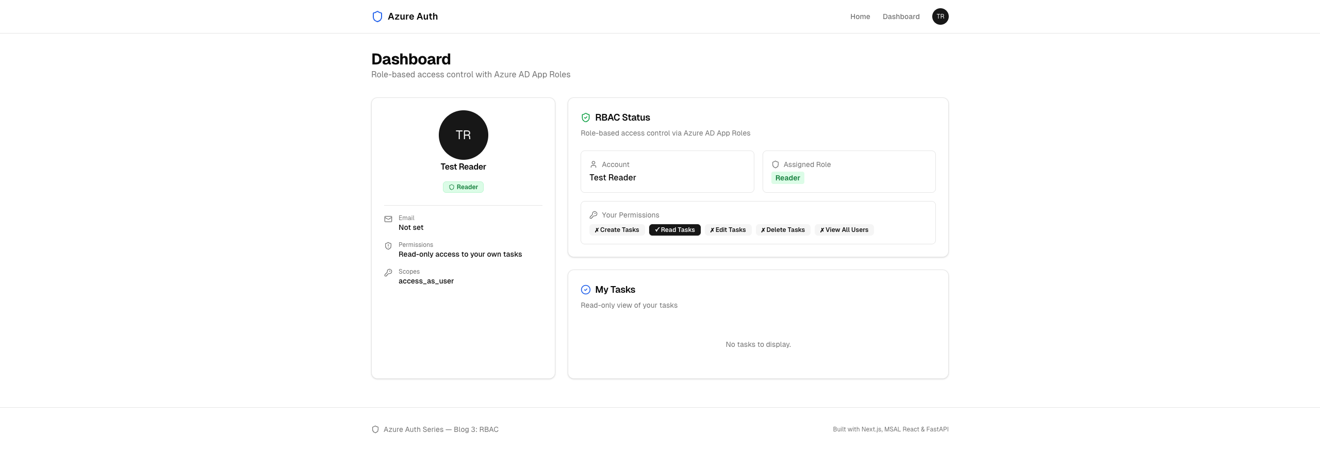Click the shield icon next to Assigned Role
The height and width of the screenshot is (451, 1320).
click(x=775, y=164)
